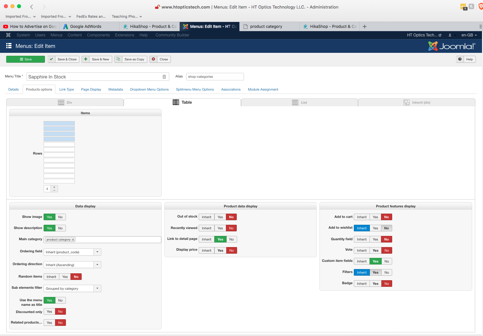Open the Ordering field dropdown
This screenshot has width=483, height=336.
[72, 252]
